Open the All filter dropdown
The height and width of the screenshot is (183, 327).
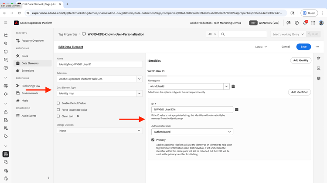click(212, 34)
